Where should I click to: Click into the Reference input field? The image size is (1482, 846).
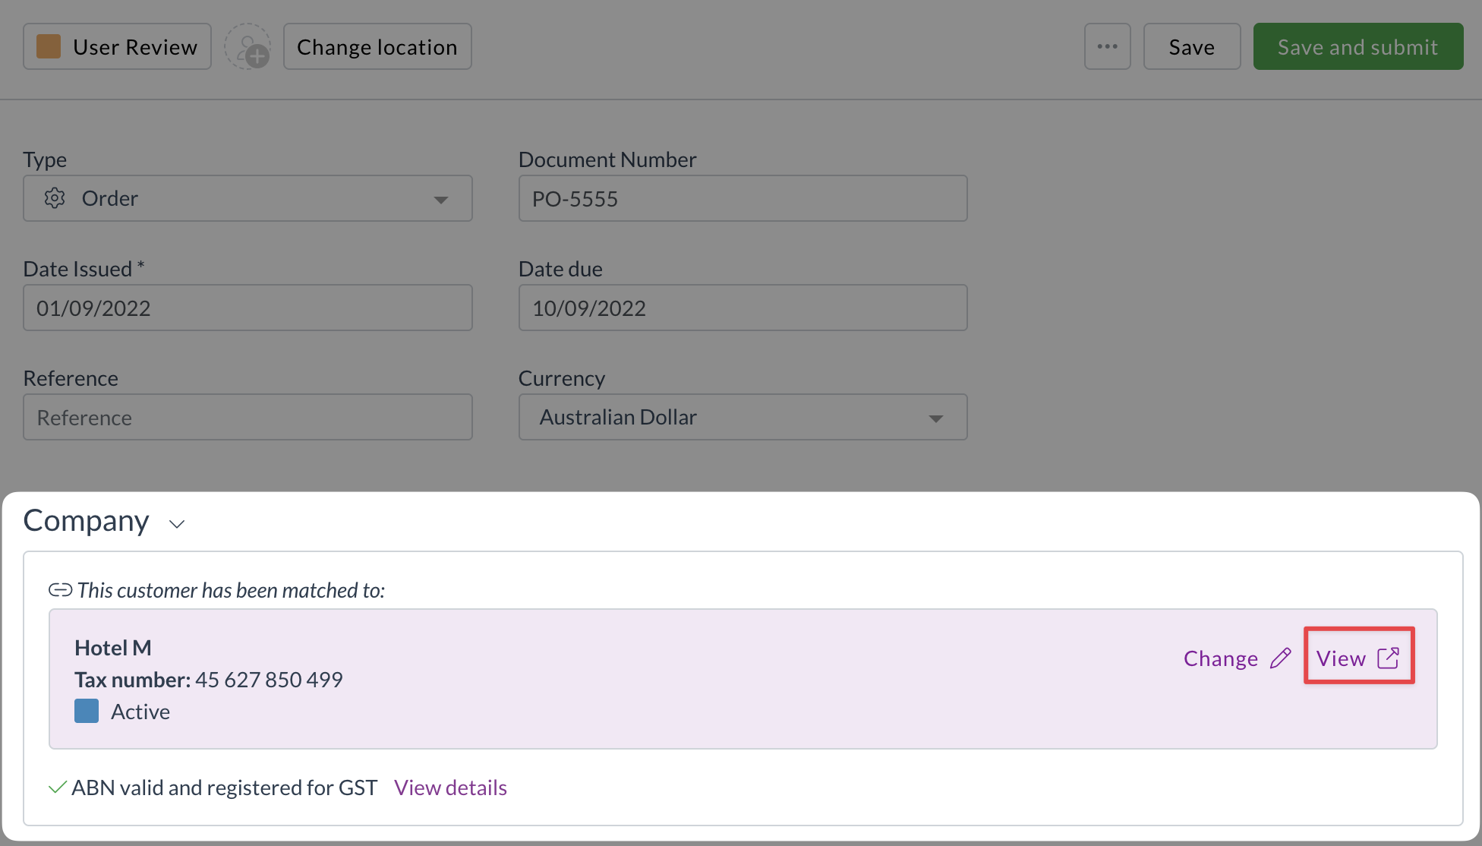click(248, 417)
